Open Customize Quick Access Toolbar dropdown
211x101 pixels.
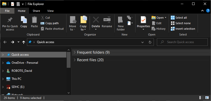point(23,4)
